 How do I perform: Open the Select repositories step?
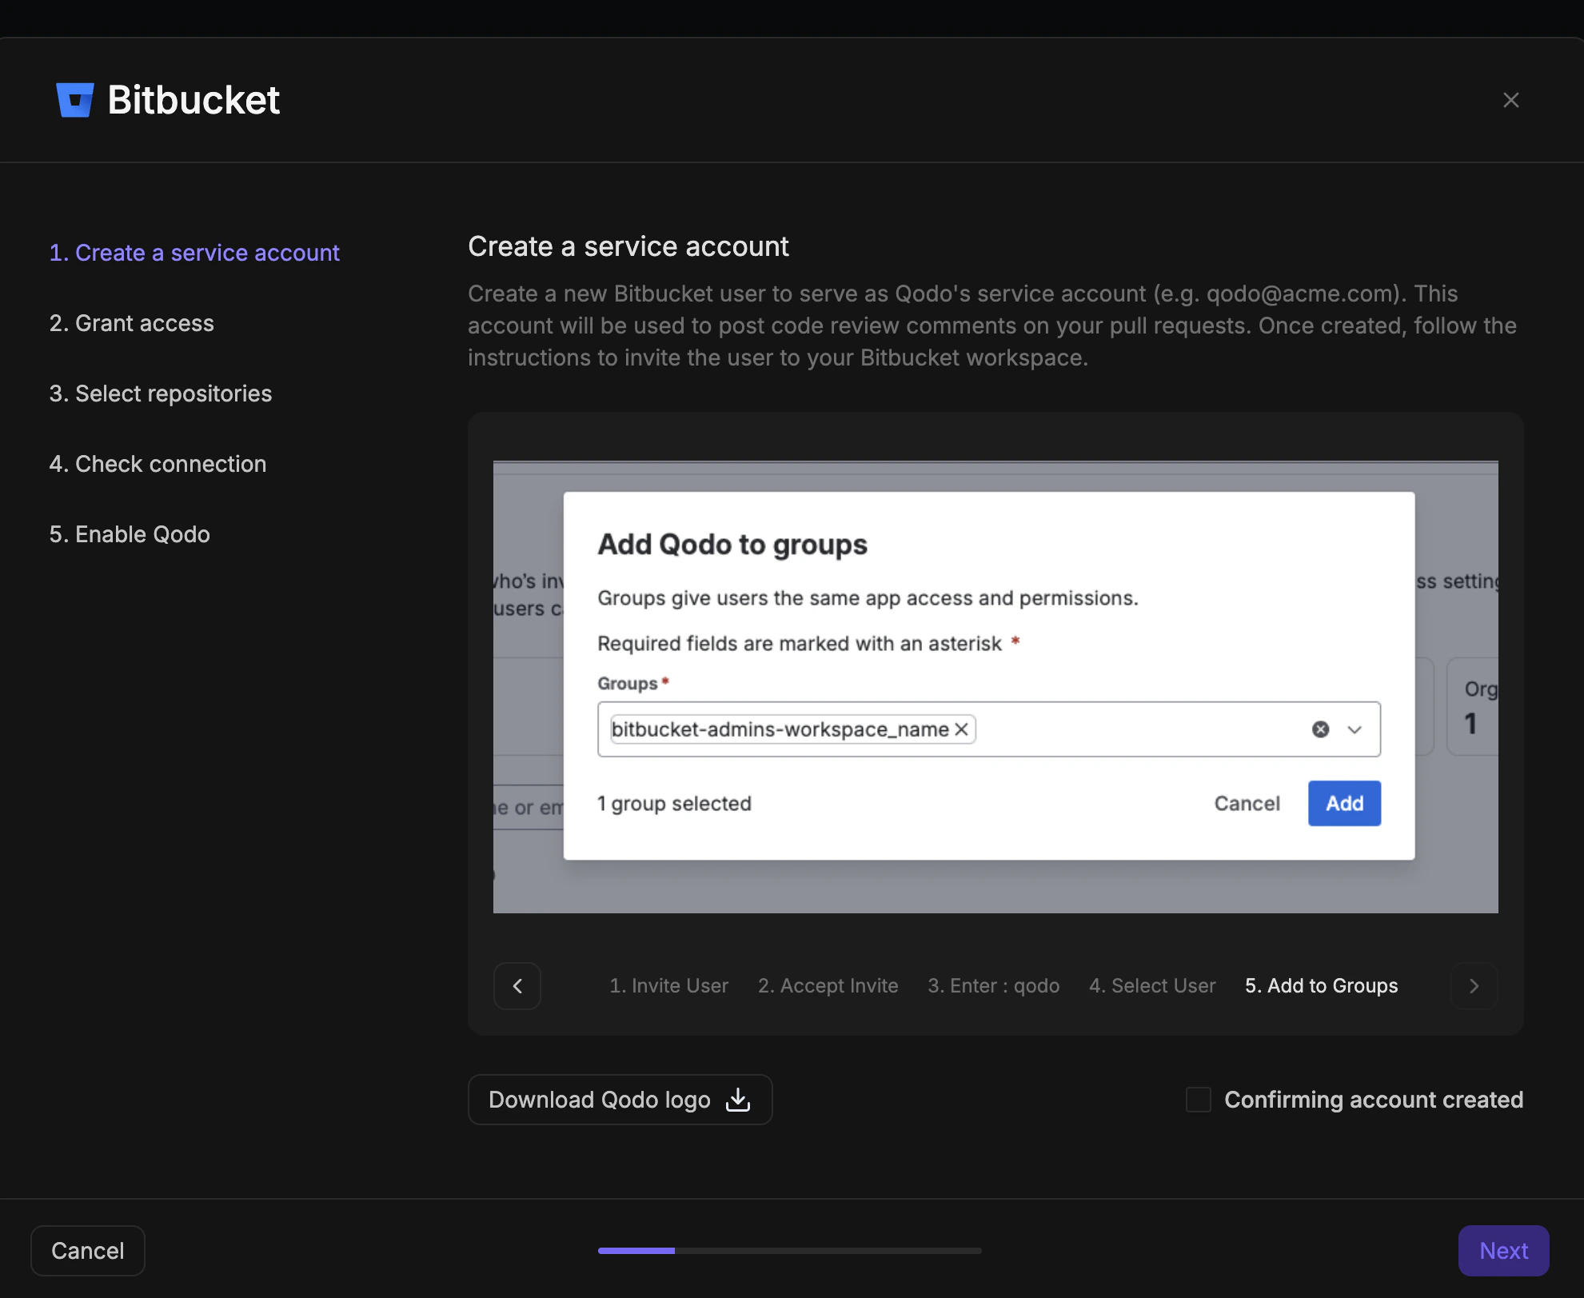[x=160, y=393]
